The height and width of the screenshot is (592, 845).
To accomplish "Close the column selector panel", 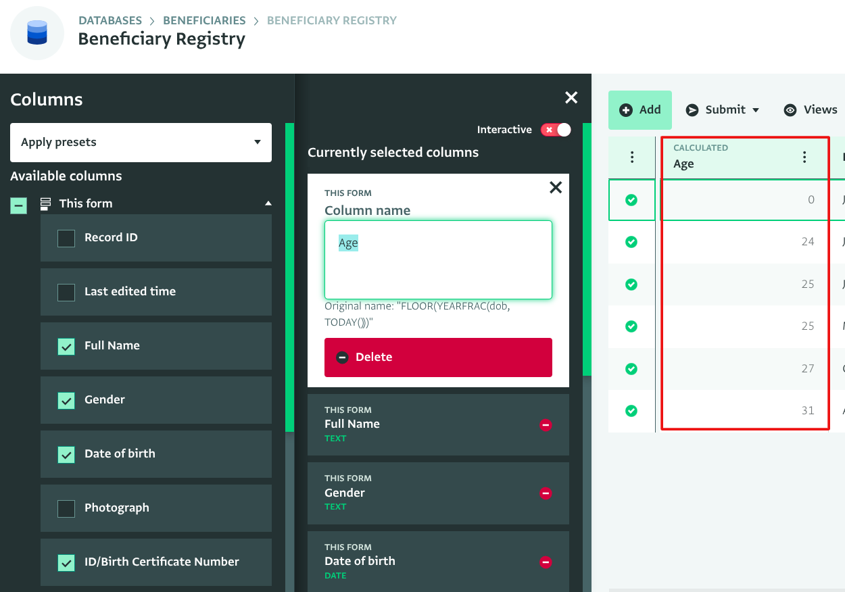I will [x=571, y=98].
